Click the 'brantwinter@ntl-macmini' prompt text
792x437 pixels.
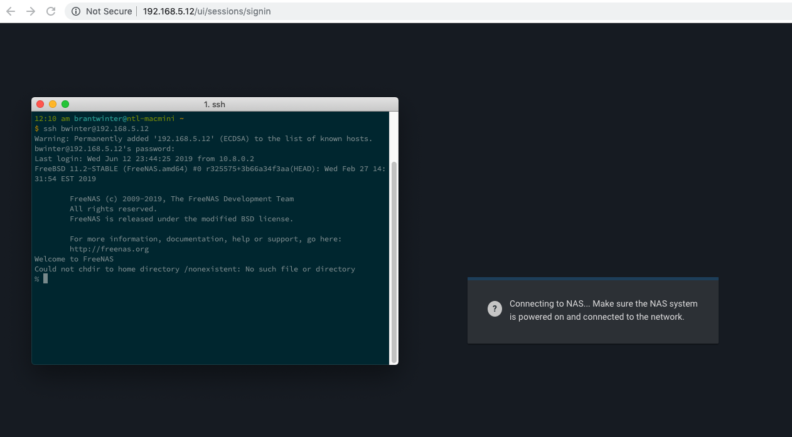[124, 118]
